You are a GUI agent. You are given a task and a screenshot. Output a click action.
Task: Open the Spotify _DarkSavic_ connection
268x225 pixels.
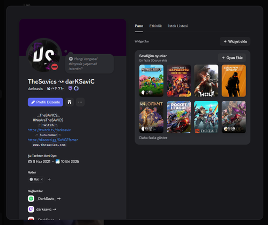(48, 199)
